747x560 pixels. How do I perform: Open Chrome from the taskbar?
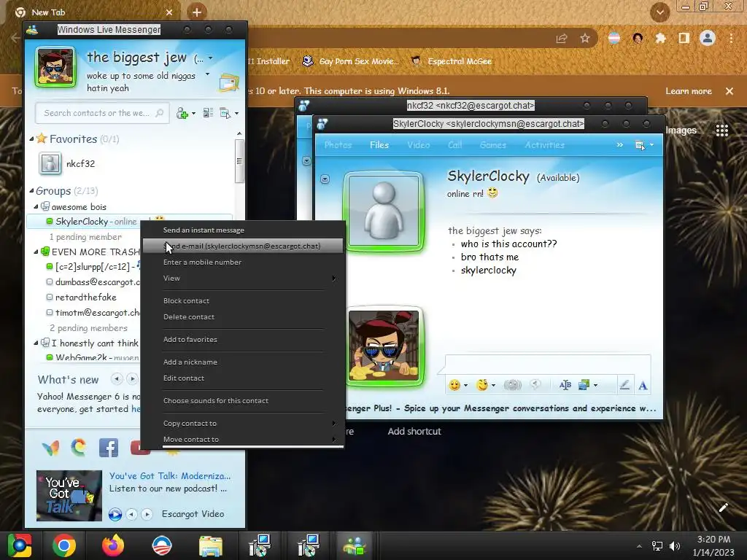(x=64, y=545)
